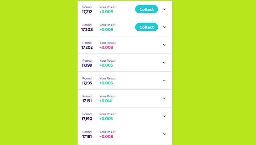256x145 pixels.
Task: Expand round 17,212 details chevron
Action: click(x=164, y=9)
